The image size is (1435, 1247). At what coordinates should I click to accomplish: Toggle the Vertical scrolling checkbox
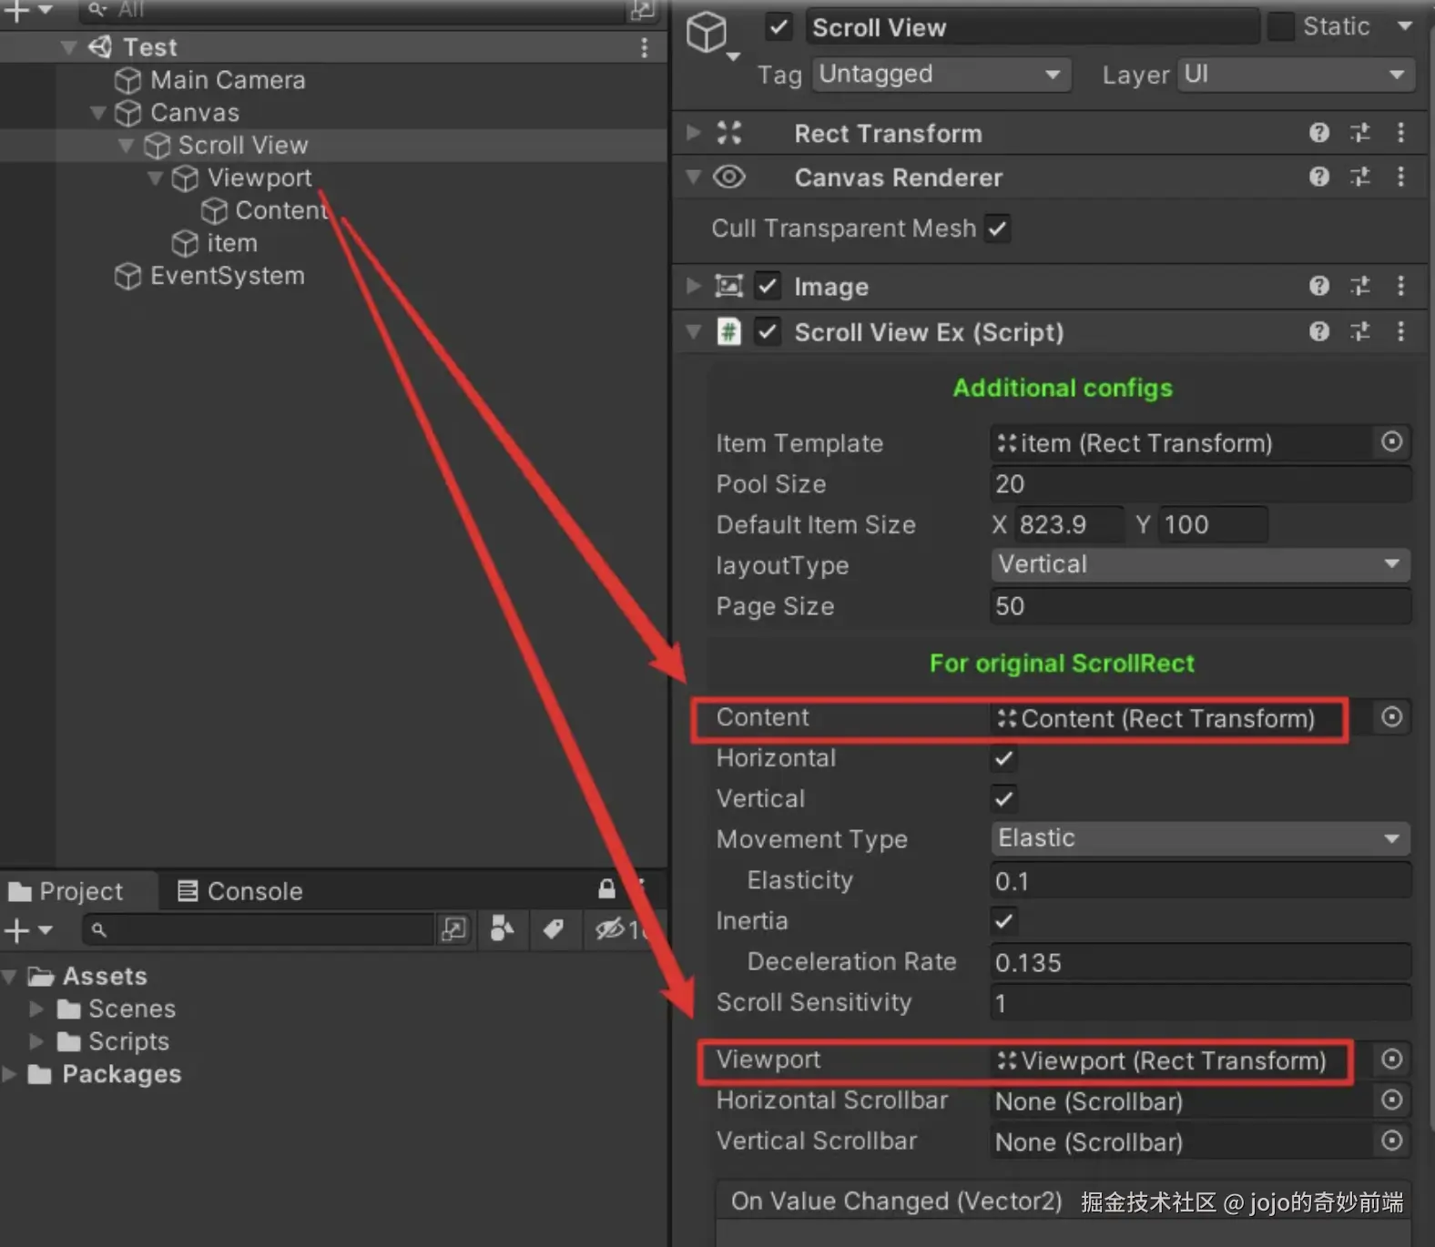click(x=1003, y=798)
